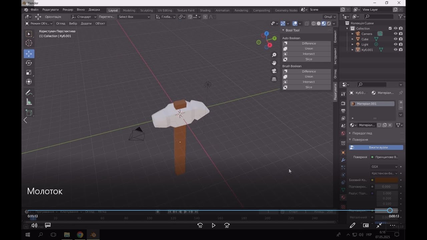Open the View Layer properties tab

[x=343, y=118]
